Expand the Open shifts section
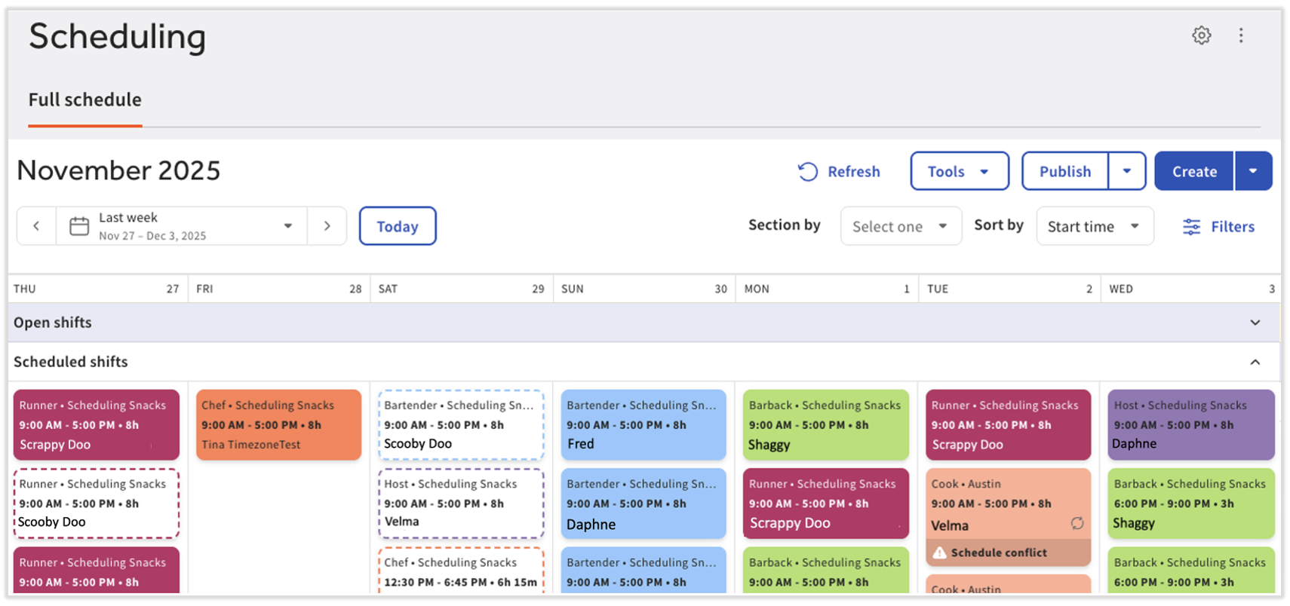The height and width of the screenshot is (606, 1290). tap(1255, 323)
